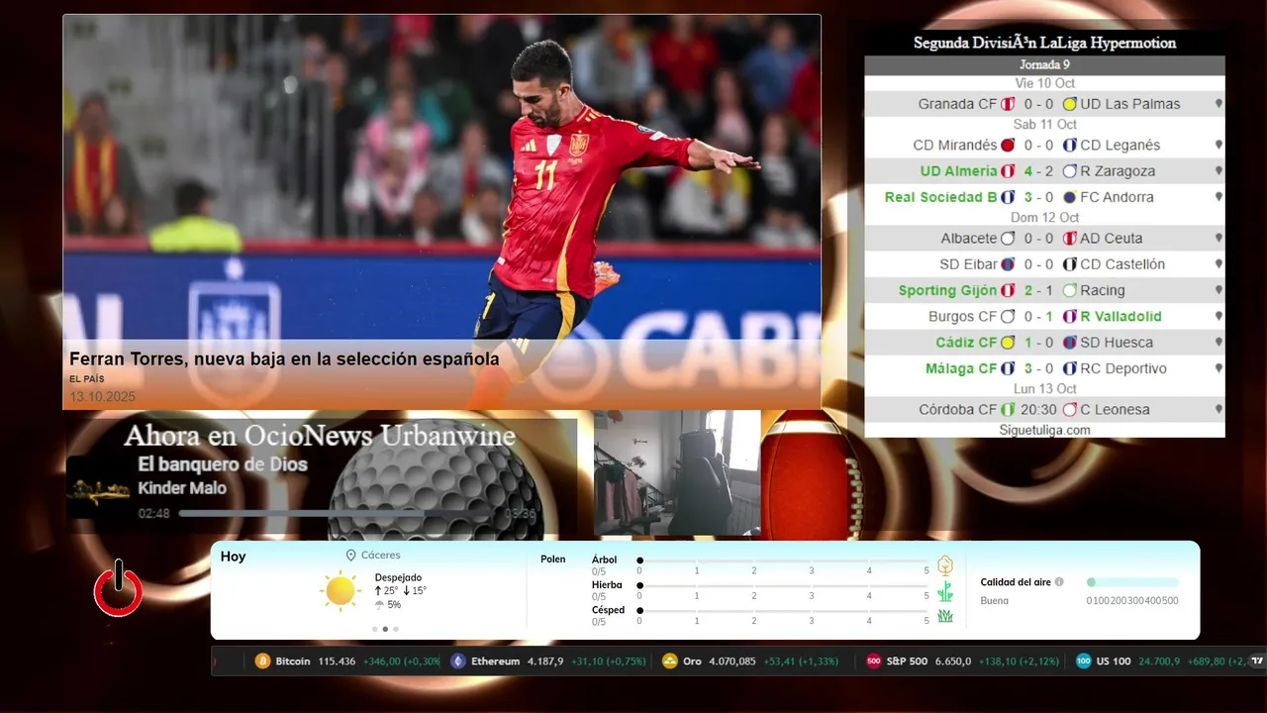Click the 'Dom 12 Oct' date row

coord(1044,218)
